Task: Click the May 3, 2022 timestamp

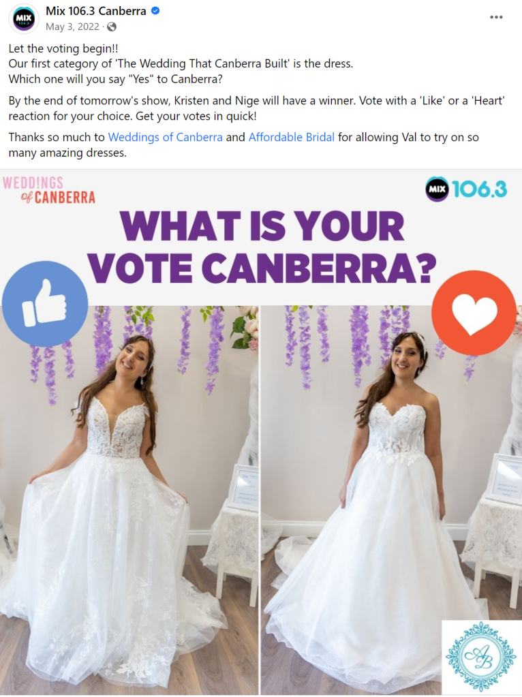Action: (x=72, y=27)
